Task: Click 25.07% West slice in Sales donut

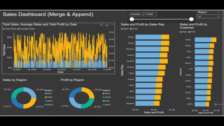Action: point(31,104)
